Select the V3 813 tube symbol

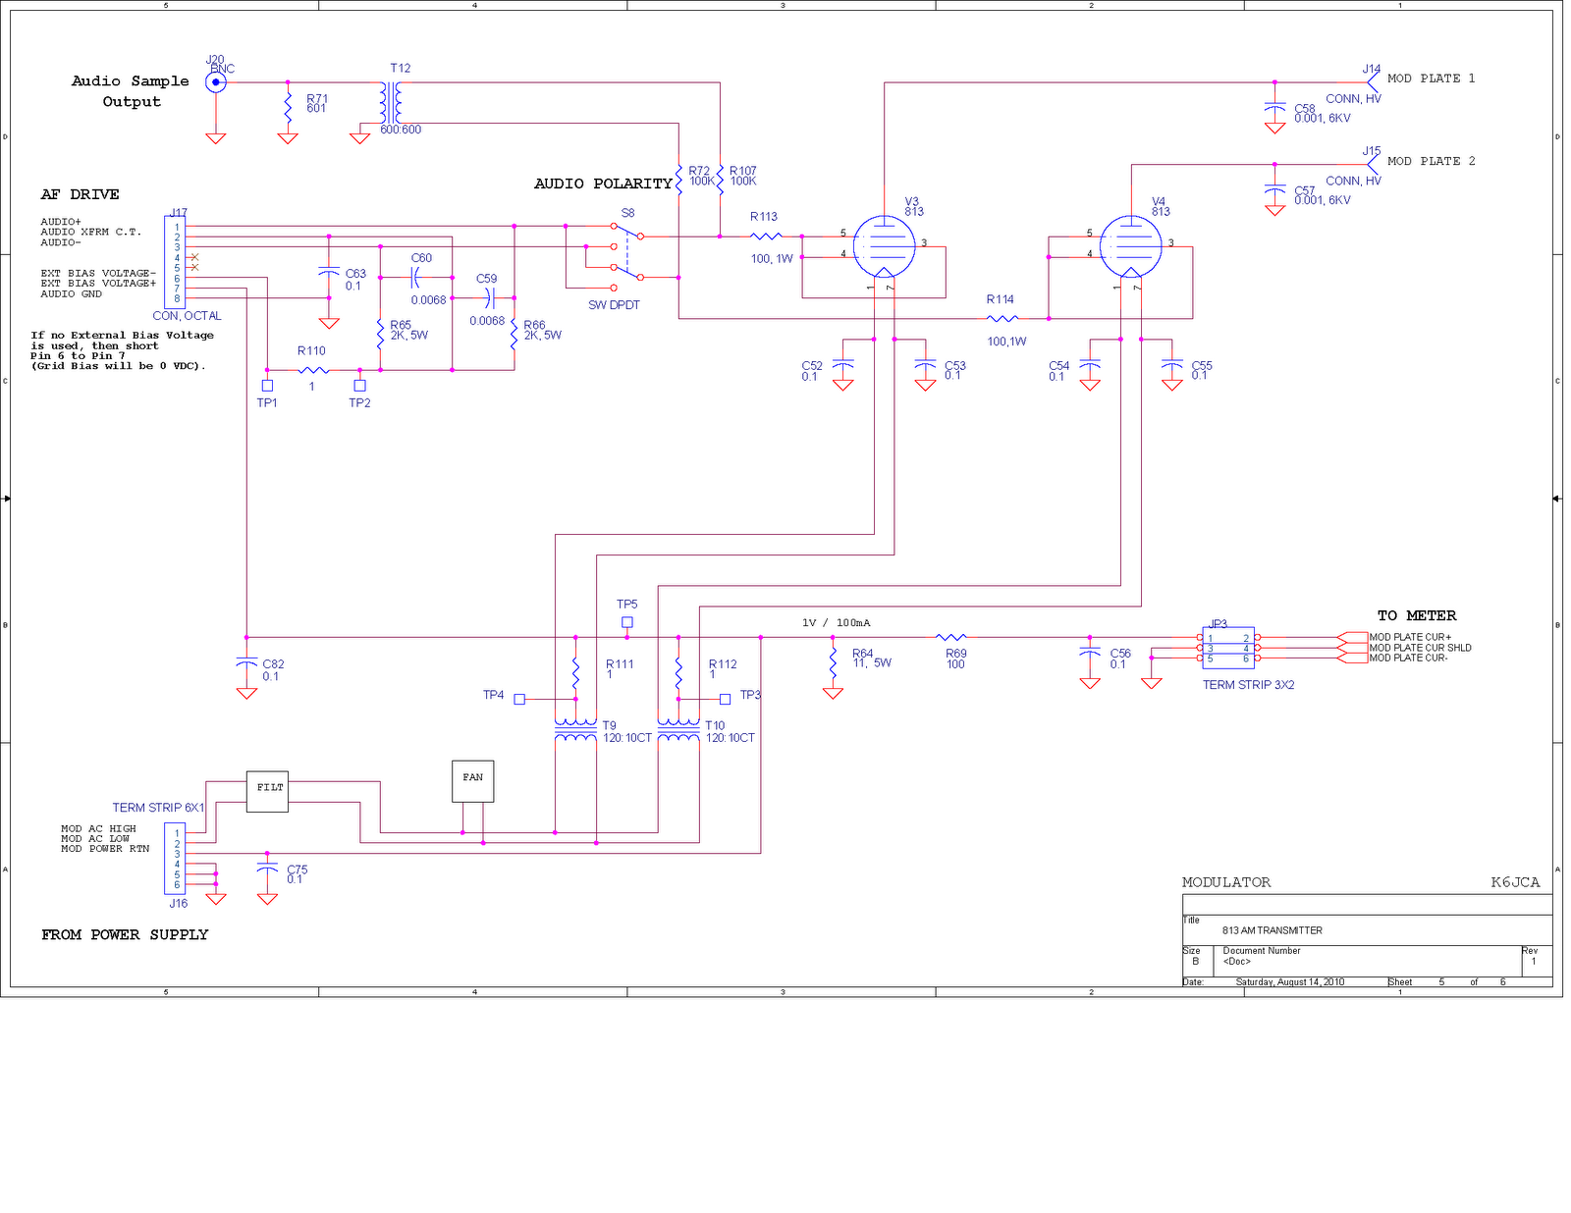click(883, 245)
